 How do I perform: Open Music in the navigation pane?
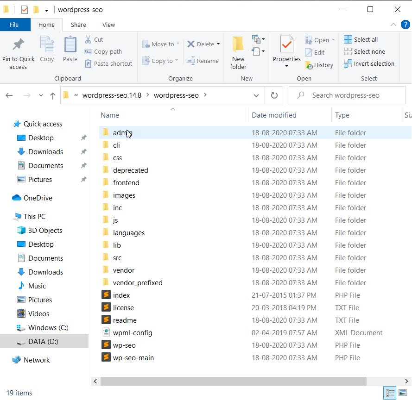(x=32, y=286)
